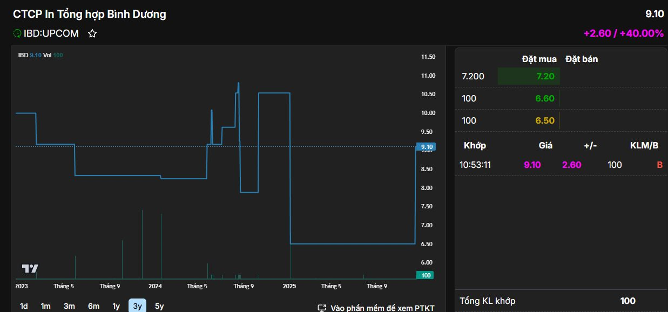The height and width of the screenshot is (312, 668).
Task: Click the blue 9.10 price tag on the price axis
Action: tap(426, 147)
